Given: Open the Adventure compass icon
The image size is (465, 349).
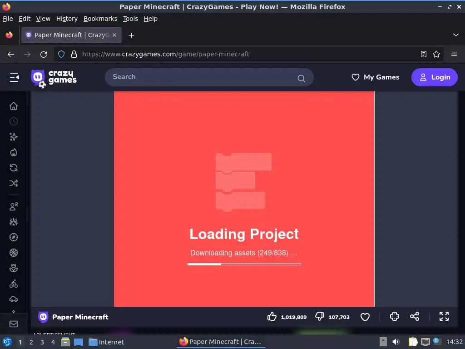Looking at the screenshot, I should [x=14, y=237].
